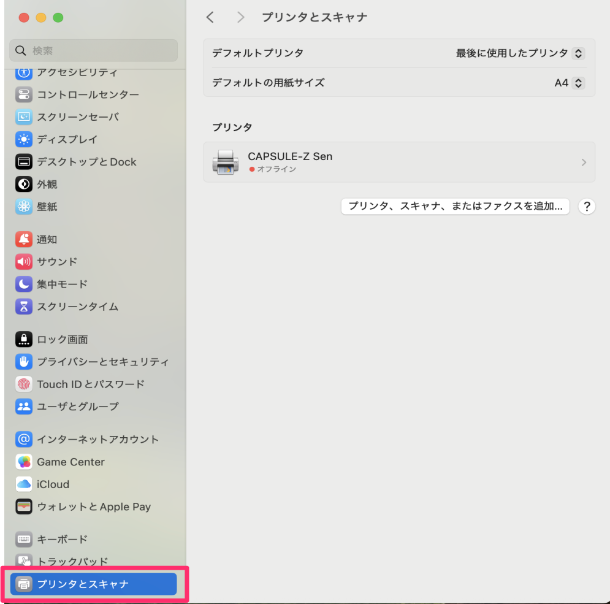
Task: Click the question mark help button
Action: [587, 207]
